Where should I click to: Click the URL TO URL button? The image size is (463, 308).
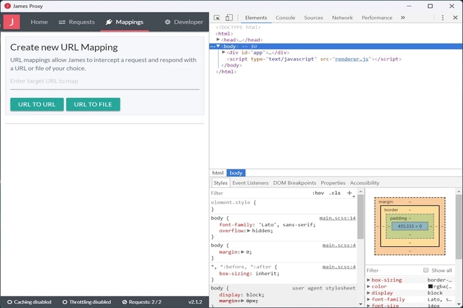[37, 105]
